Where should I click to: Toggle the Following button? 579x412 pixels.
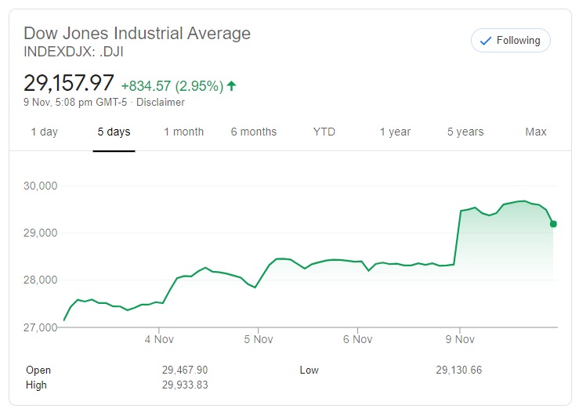(510, 40)
